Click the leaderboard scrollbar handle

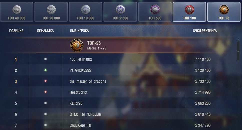[x=238, y=51]
